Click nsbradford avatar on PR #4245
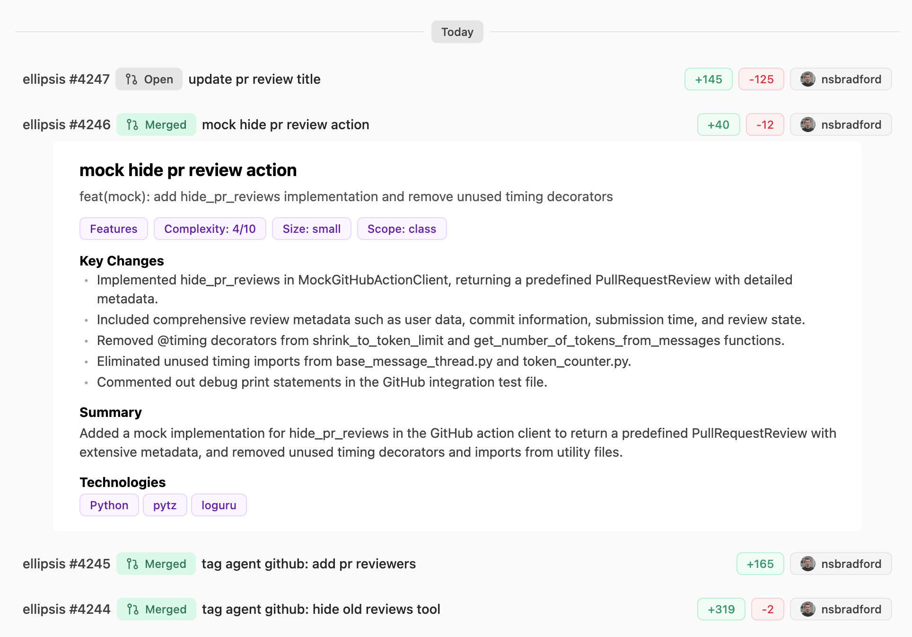This screenshot has height=637, width=912. coord(807,564)
